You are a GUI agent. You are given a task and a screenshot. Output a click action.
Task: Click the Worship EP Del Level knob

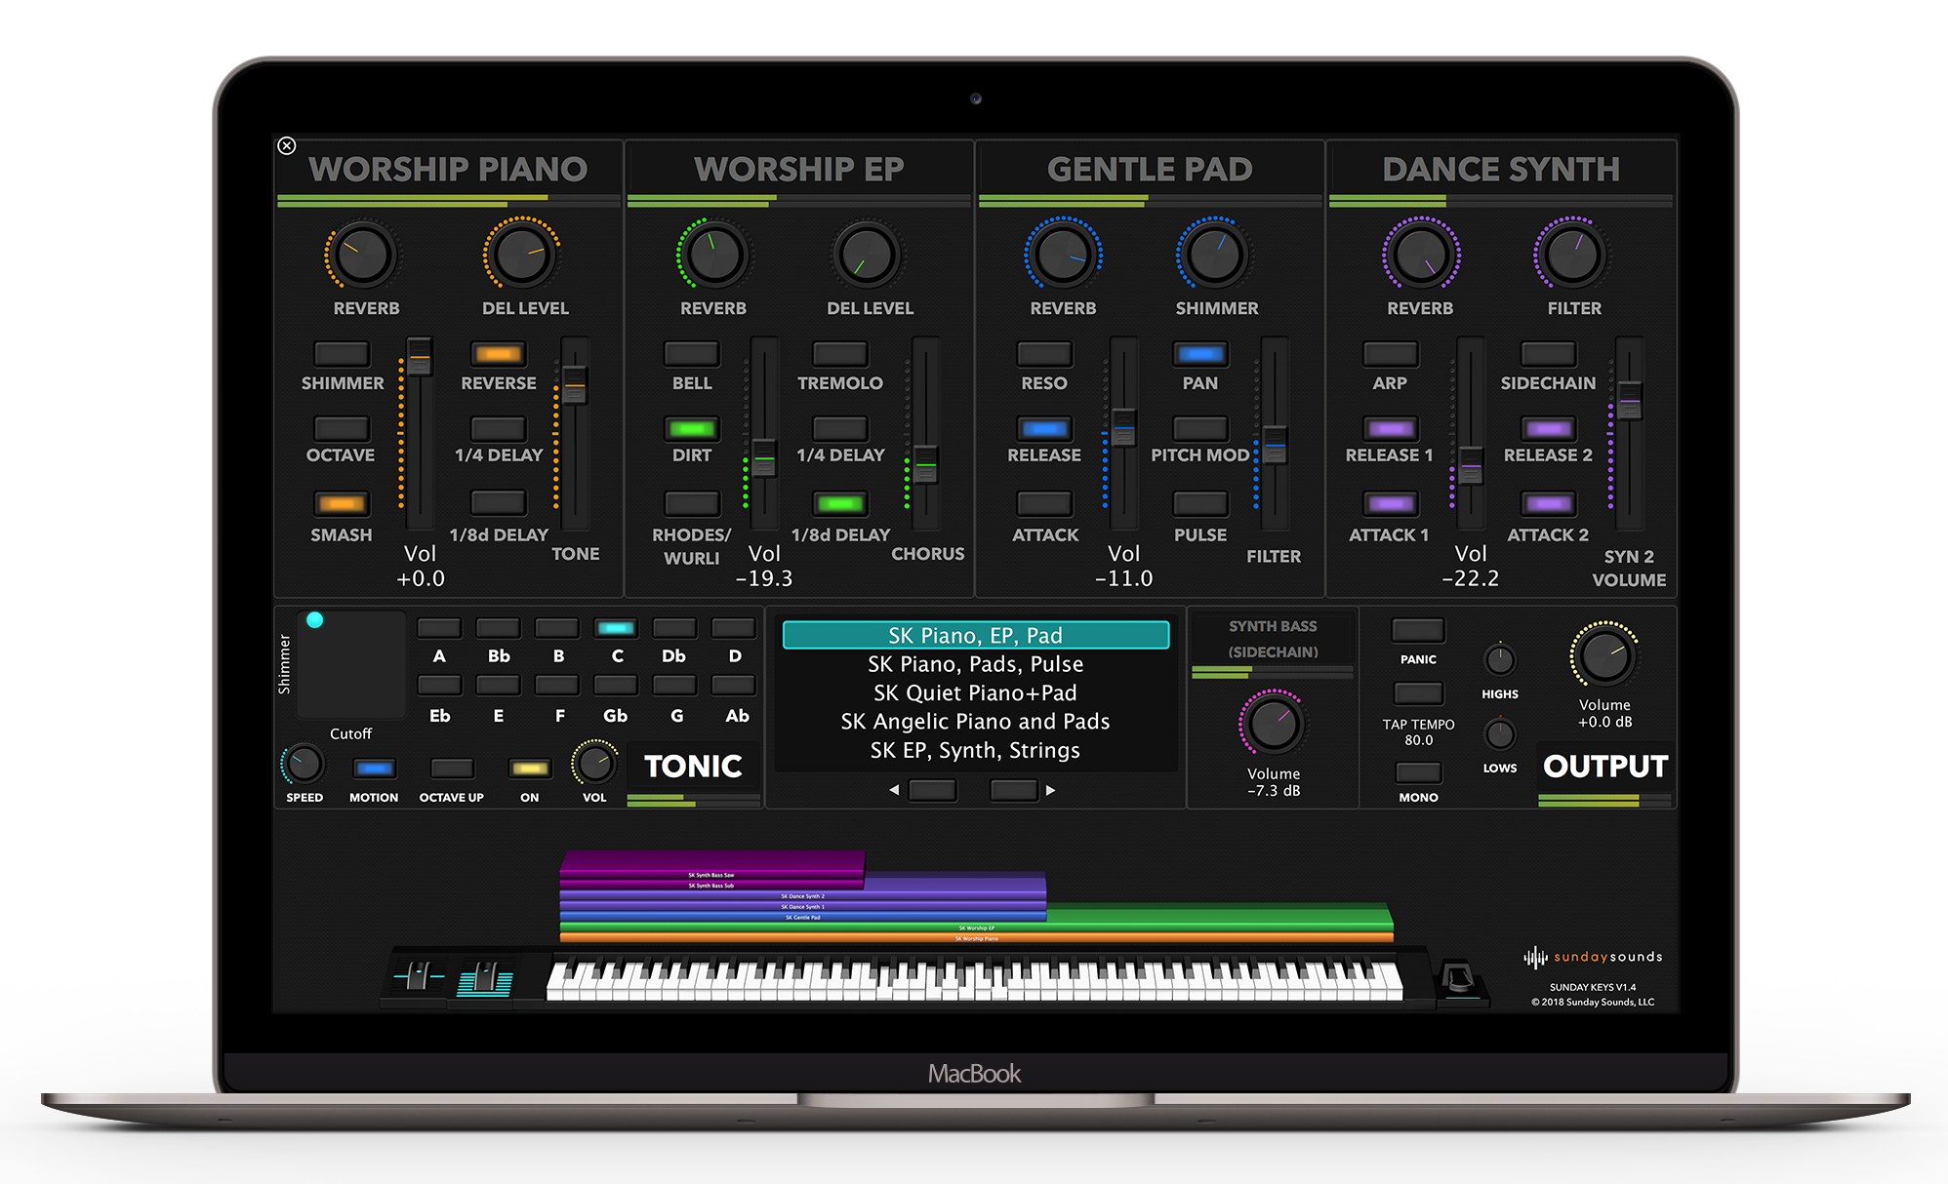(868, 256)
